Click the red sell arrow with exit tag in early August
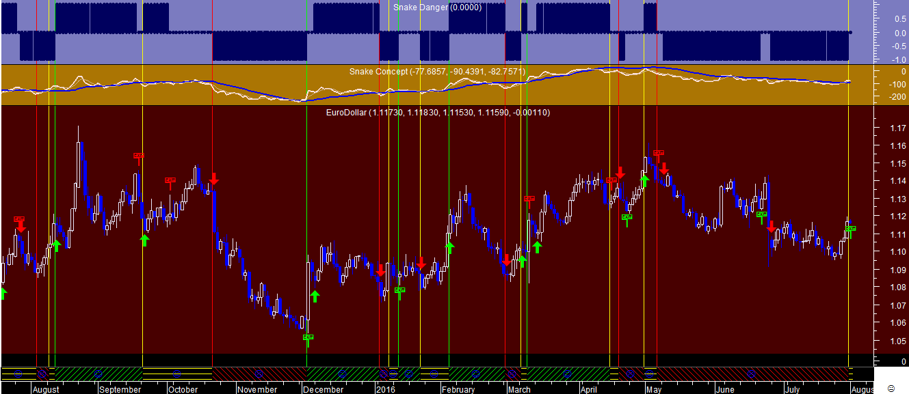 20,226
